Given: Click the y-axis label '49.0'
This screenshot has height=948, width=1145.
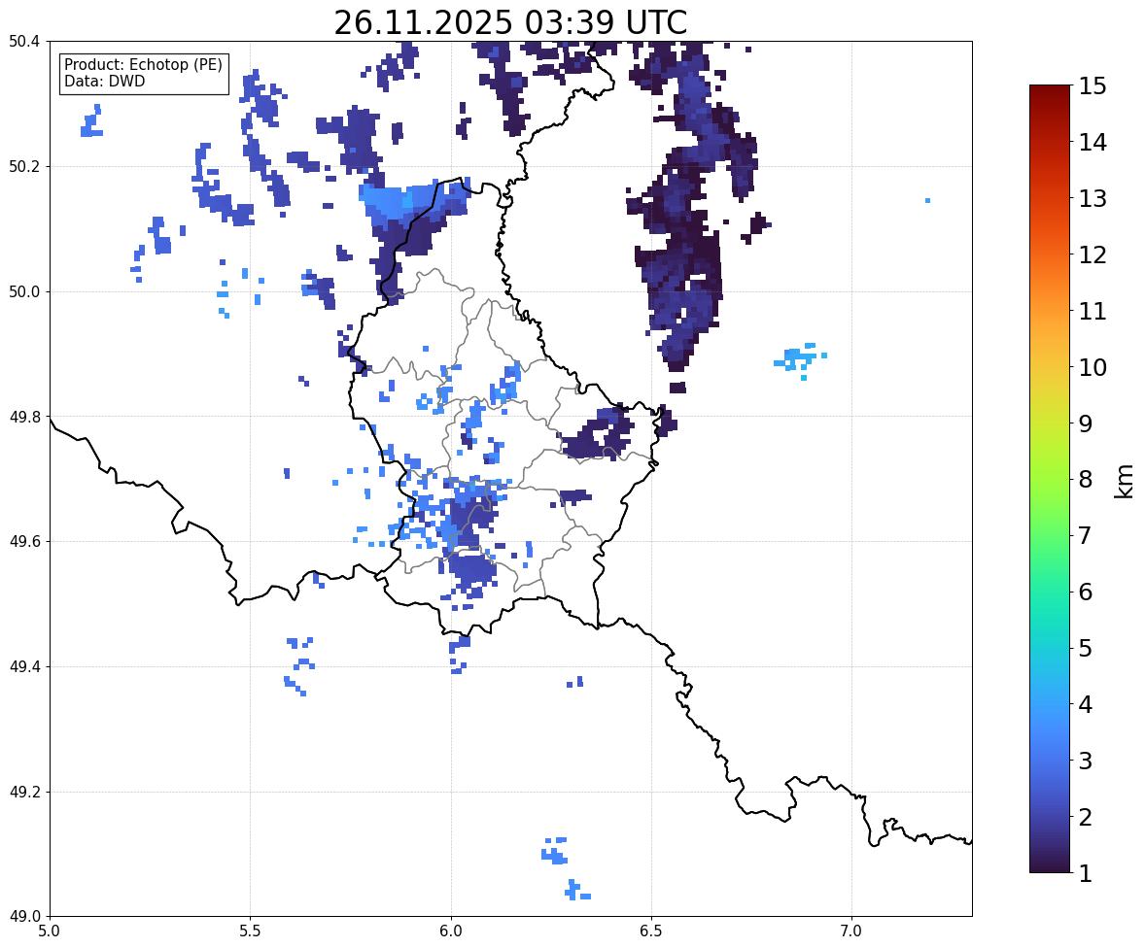Looking at the screenshot, I should pos(23,917).
